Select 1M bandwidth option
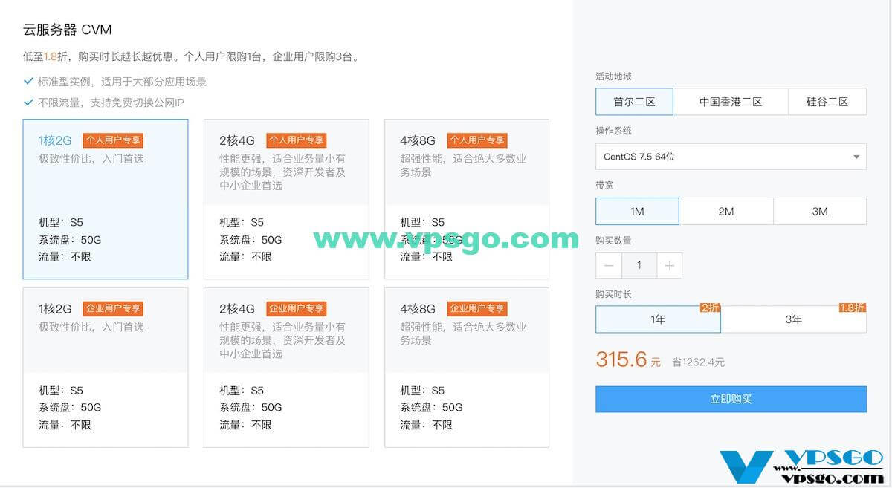Image resolution: width=892 pixels, height=488 pixels. pos(637,212)
